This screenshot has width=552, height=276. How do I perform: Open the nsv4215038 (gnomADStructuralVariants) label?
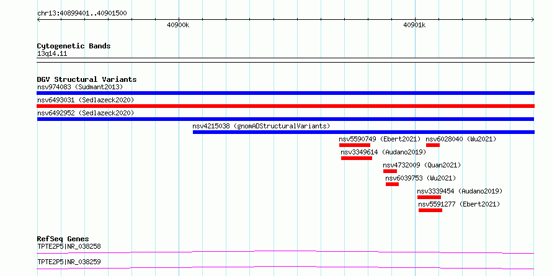tap(261, 126)
